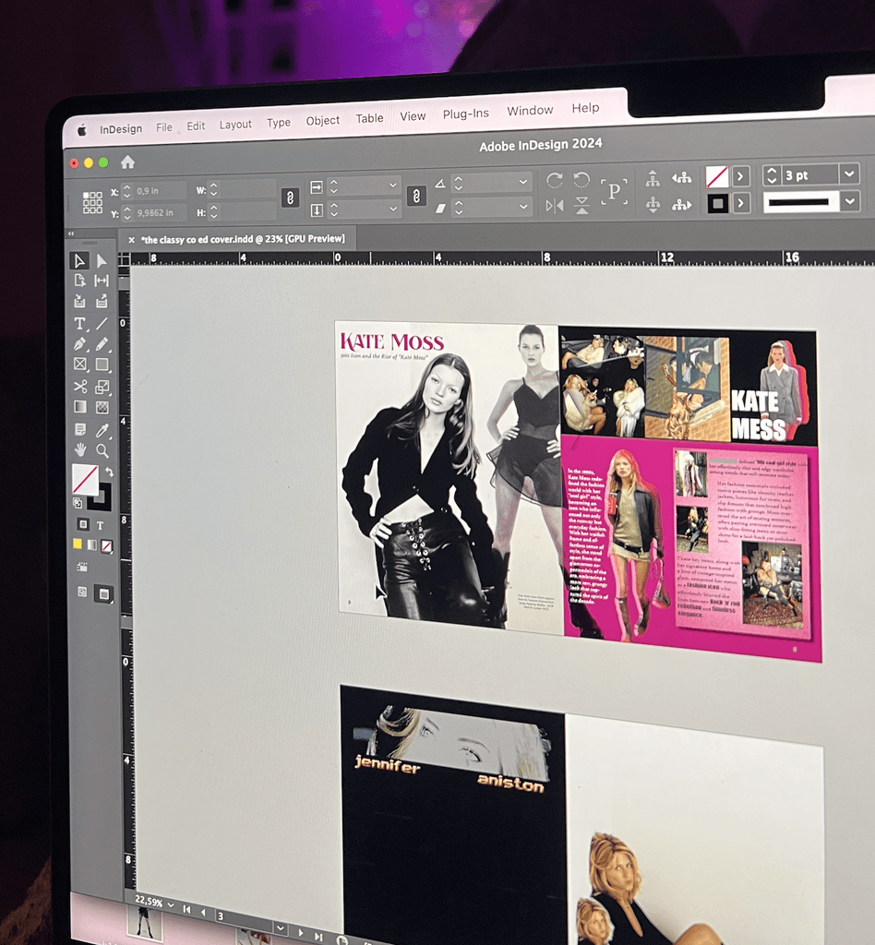The image size is (875, 945).
Task: Select the Scissors tool
Action: click(80, 387)
